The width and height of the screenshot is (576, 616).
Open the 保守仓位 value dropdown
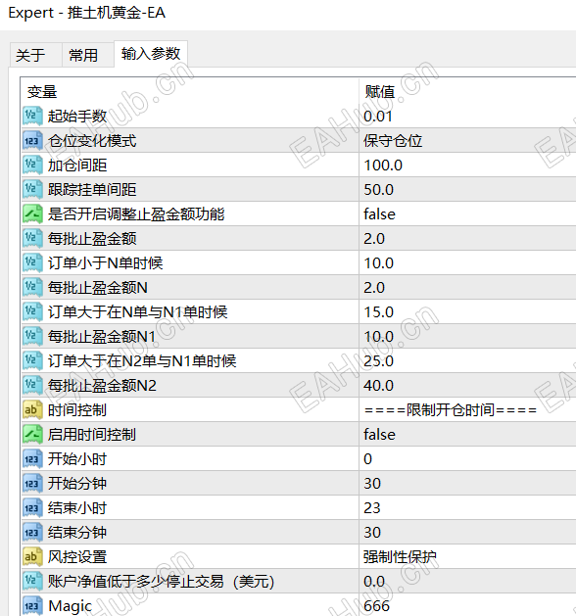467,141
